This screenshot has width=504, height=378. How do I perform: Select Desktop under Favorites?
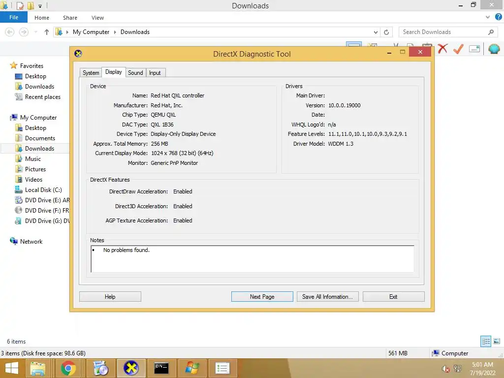click(x=35, y=76)
